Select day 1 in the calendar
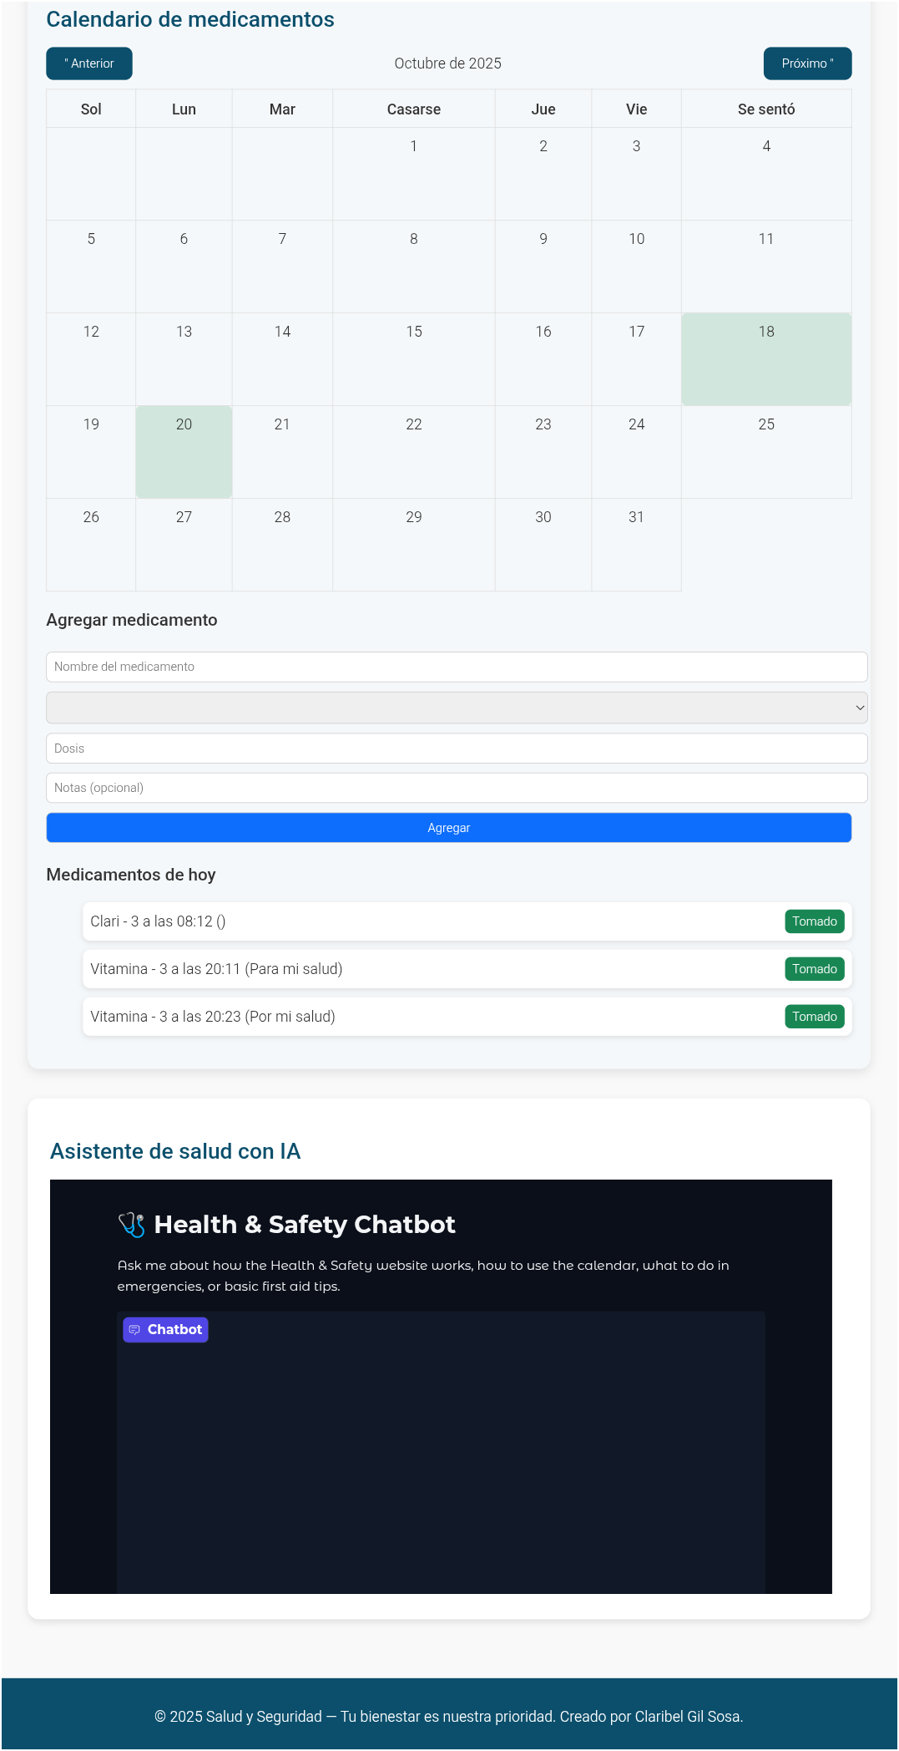 pos(414,174)
